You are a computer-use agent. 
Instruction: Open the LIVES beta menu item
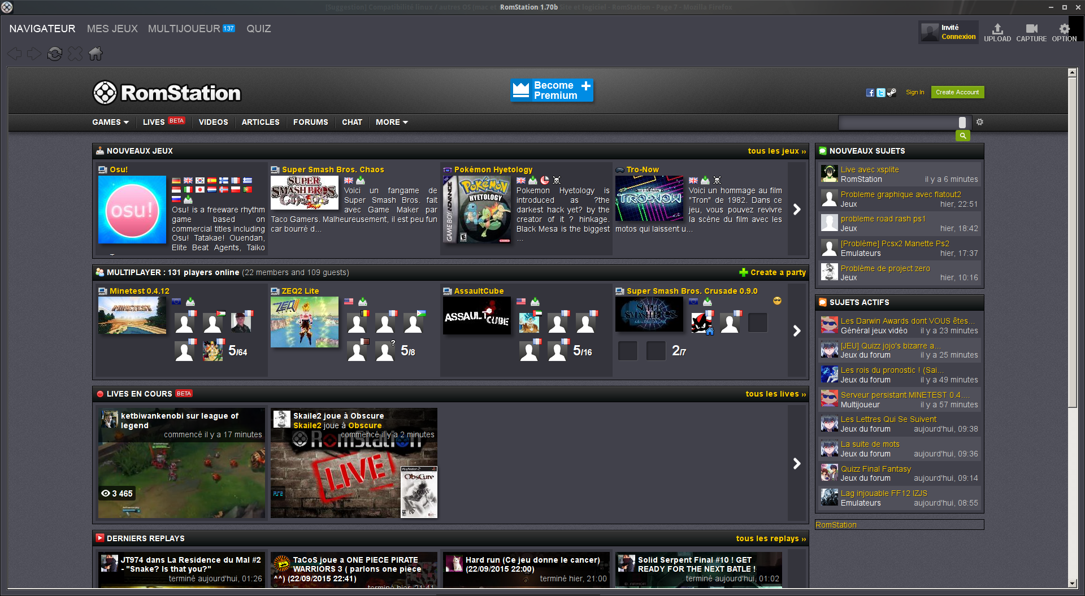click(164, 122)
